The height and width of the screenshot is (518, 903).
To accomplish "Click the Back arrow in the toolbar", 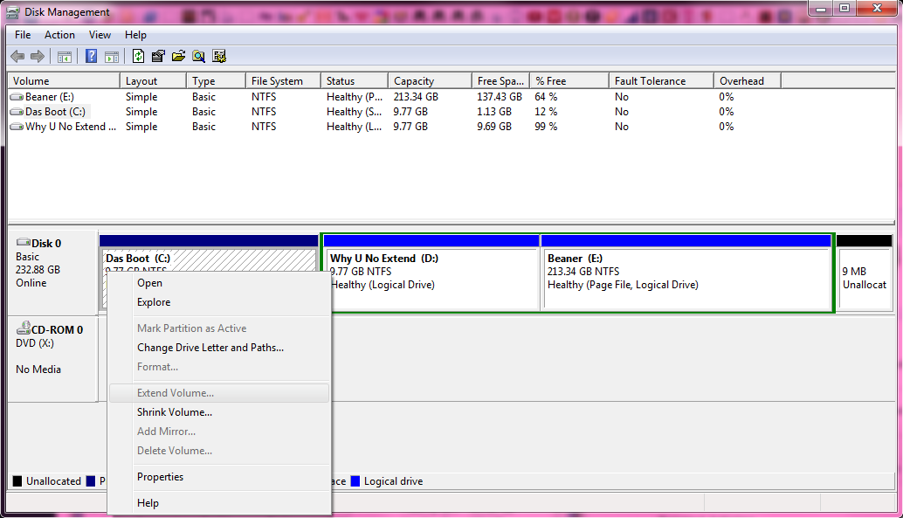I will point(17,57).
